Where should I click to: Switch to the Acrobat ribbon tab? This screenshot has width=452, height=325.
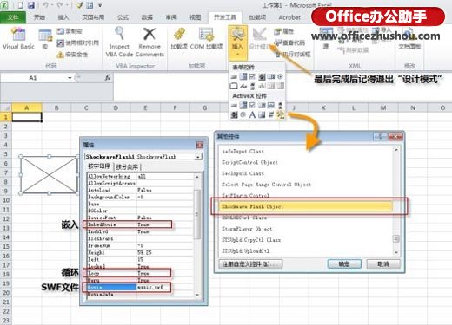point(289,17)
